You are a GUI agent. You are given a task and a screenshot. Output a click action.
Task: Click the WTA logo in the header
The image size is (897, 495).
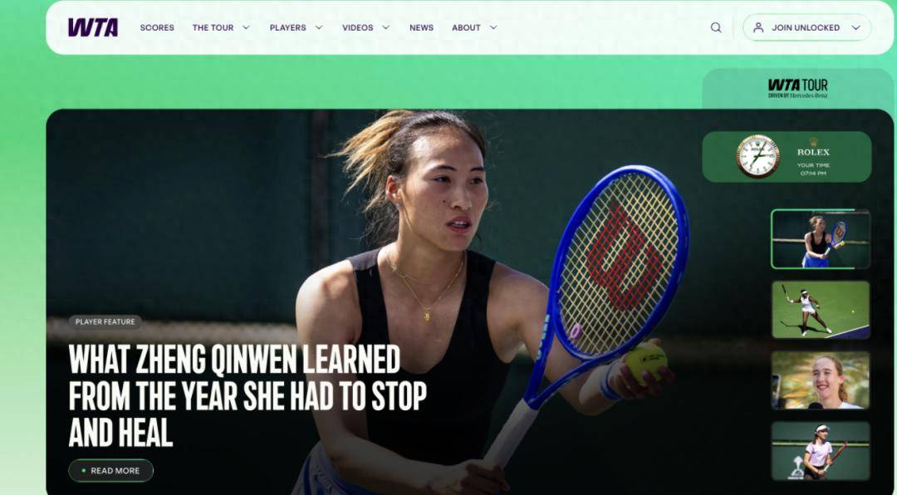tap(93, 27)
